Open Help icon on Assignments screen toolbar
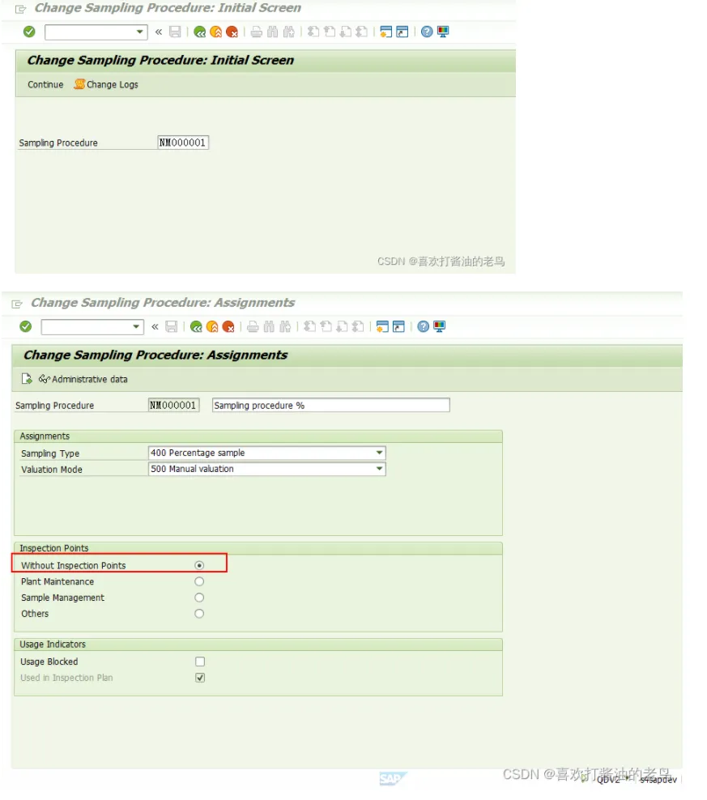This screenshot has height=800, width=707. [424, 326]
